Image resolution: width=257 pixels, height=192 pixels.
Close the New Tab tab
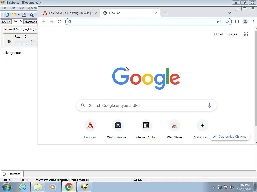click(x=156, y=13)
